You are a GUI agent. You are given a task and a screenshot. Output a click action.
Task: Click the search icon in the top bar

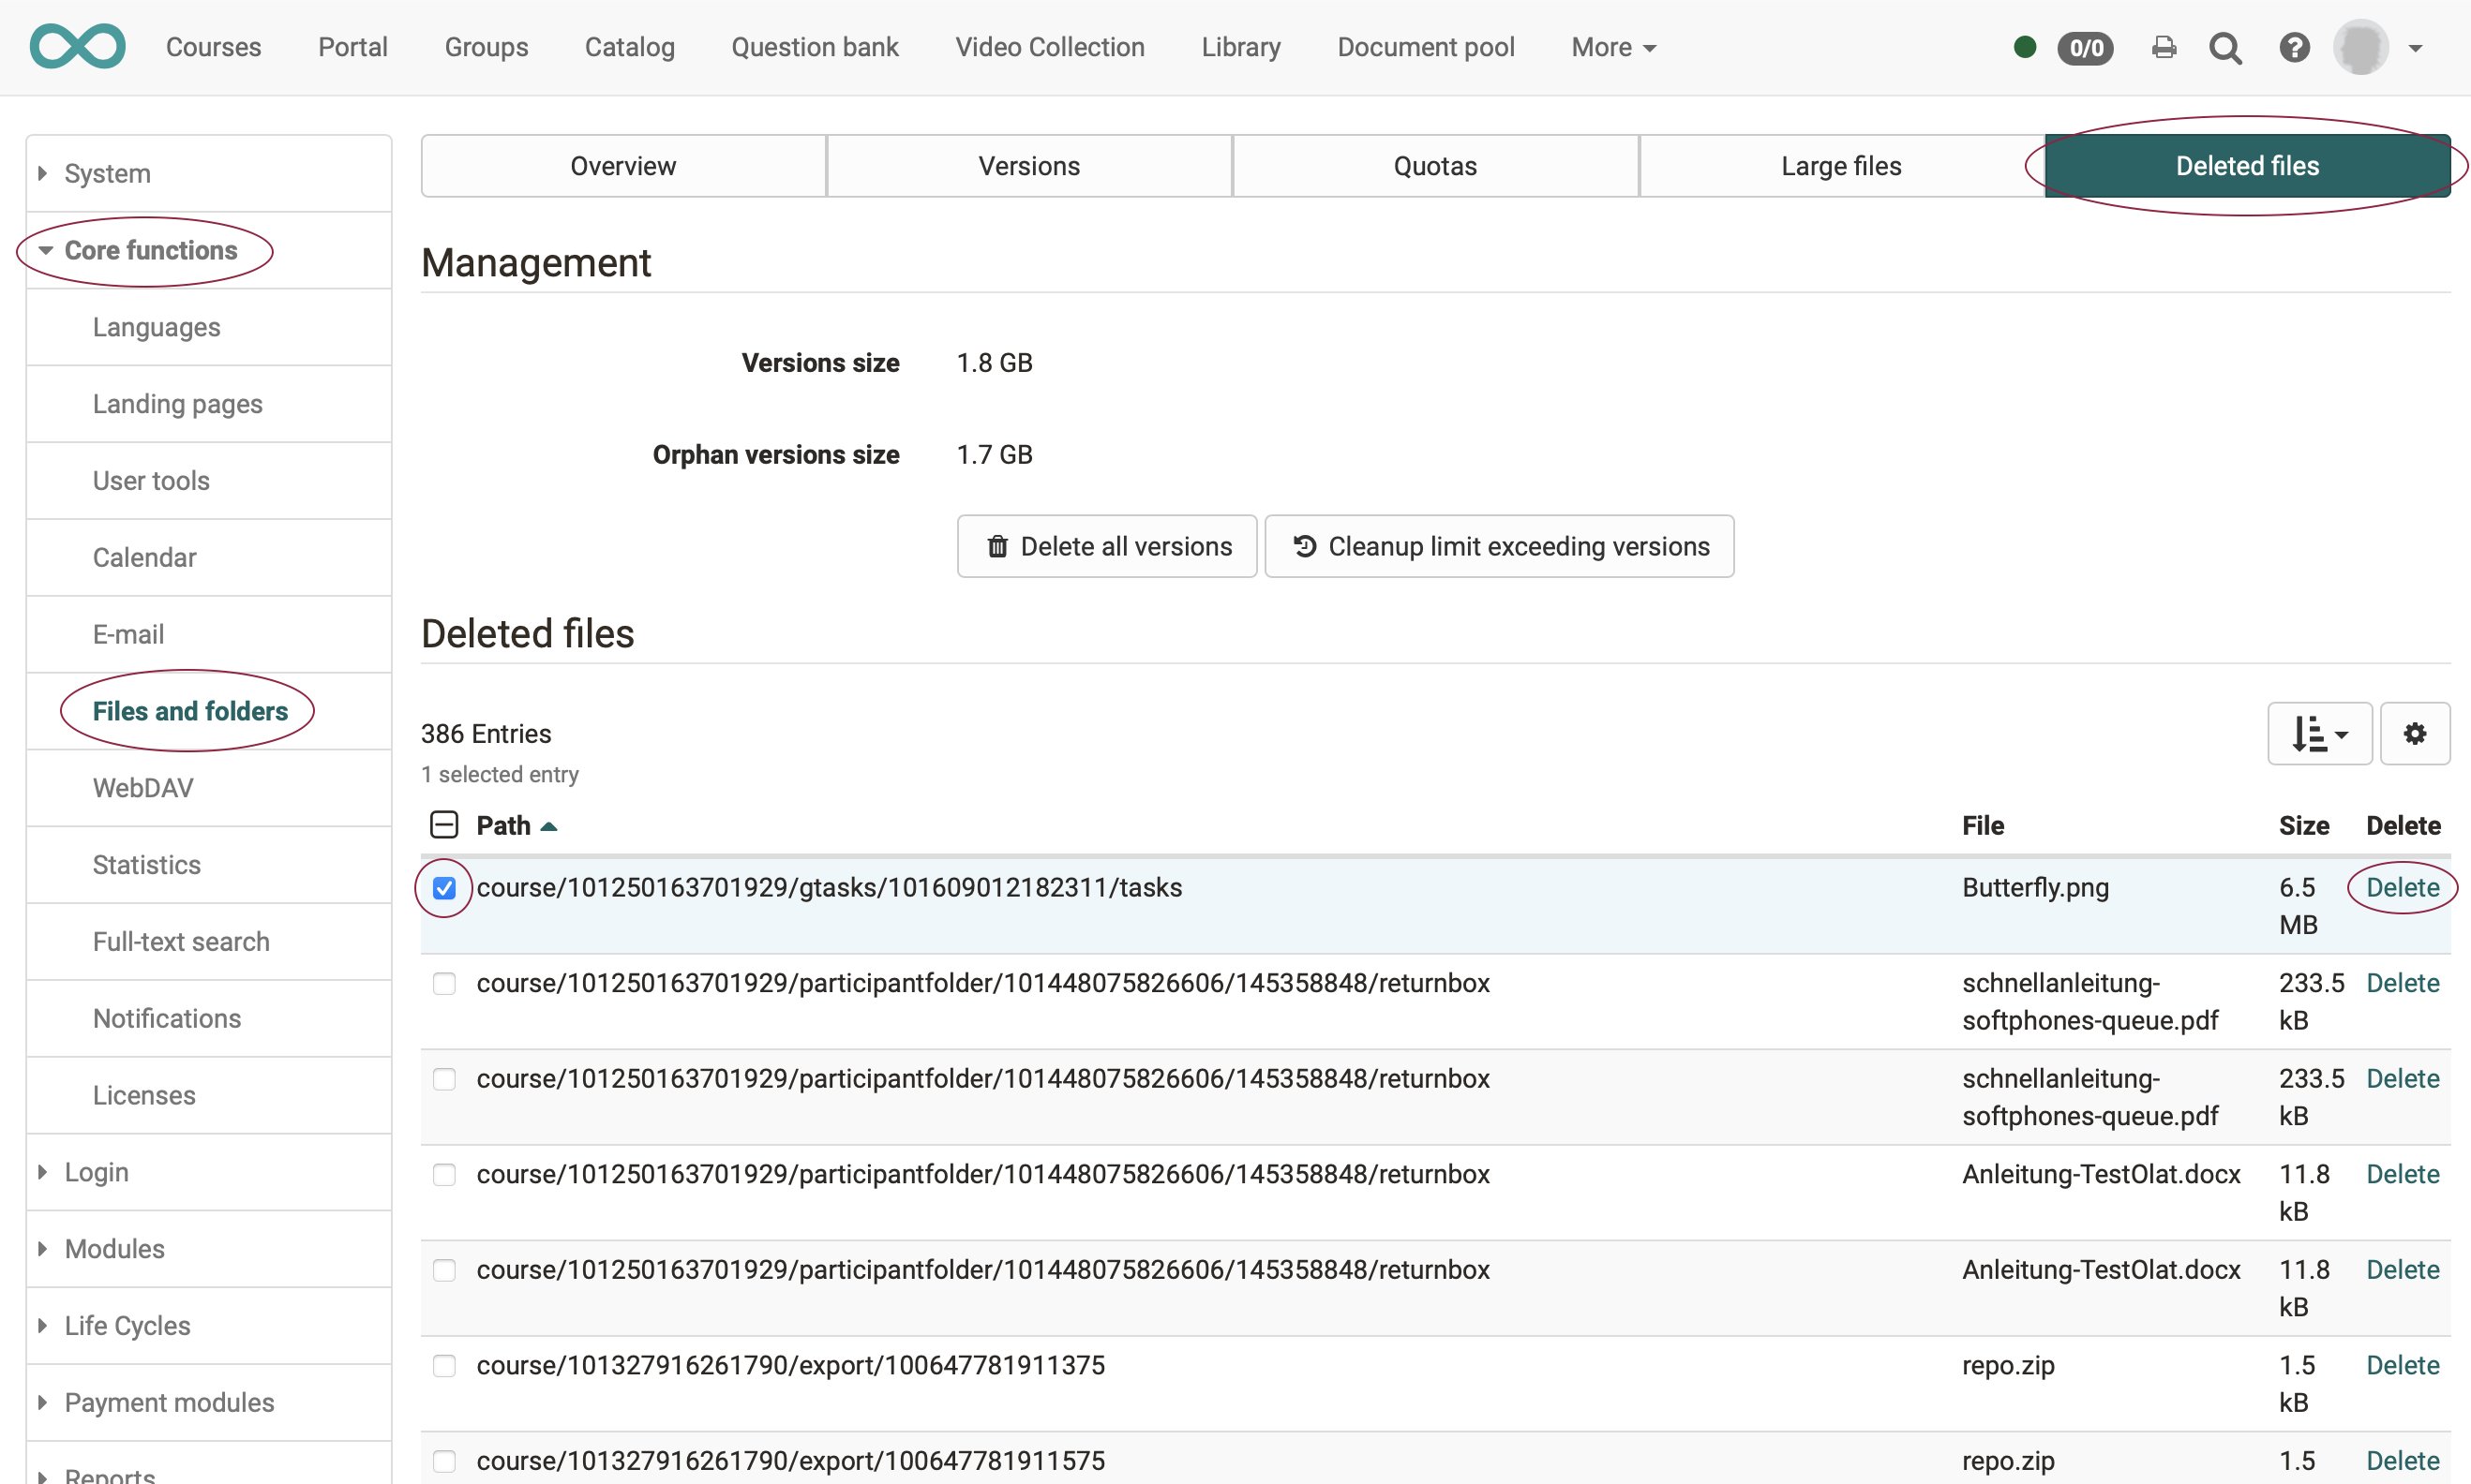[x=2225, y=46]
